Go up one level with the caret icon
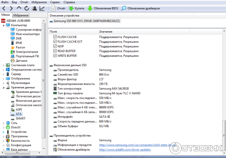The image size is (226, 158). [19, 8]
